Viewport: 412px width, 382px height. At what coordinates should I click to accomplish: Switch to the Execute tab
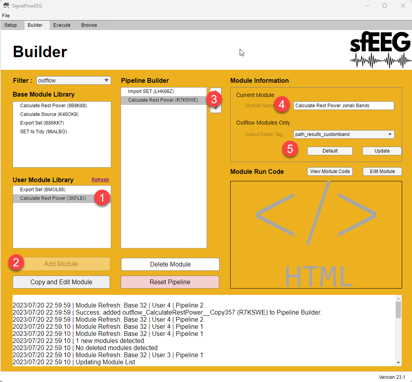[x=62, y=25]
